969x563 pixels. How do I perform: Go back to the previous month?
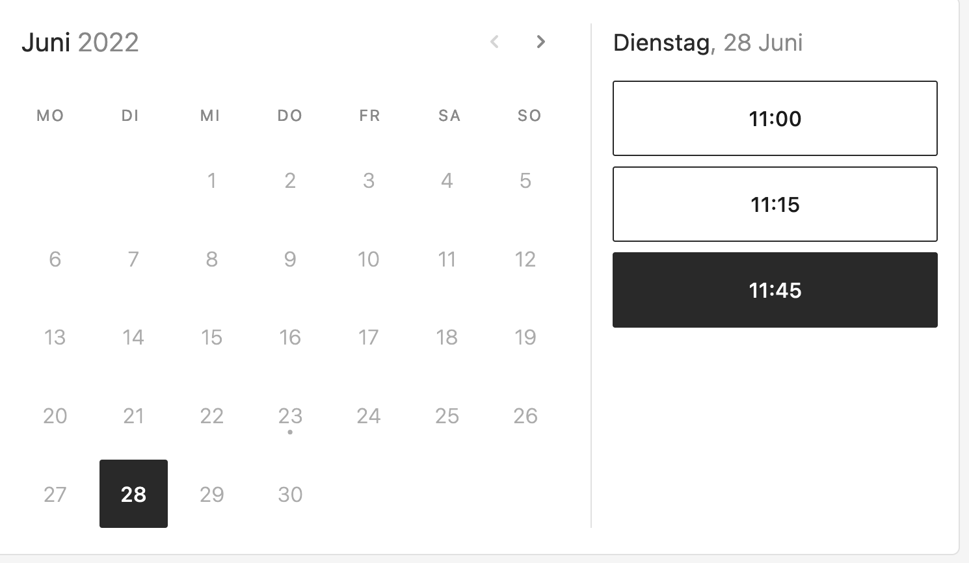[495, 42]
